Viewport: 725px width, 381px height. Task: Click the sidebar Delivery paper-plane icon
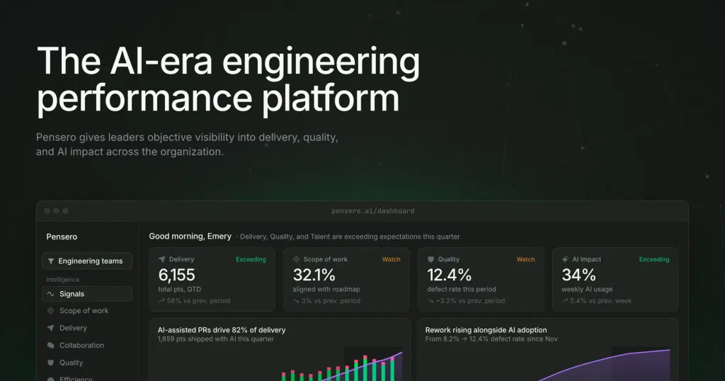(x=51, y=328)
